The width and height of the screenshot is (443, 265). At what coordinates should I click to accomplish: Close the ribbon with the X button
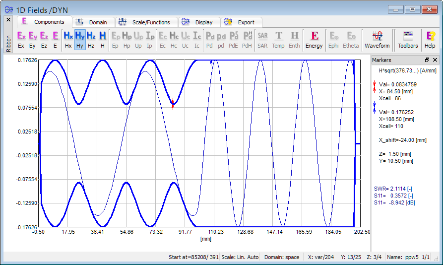pos(8,20)
